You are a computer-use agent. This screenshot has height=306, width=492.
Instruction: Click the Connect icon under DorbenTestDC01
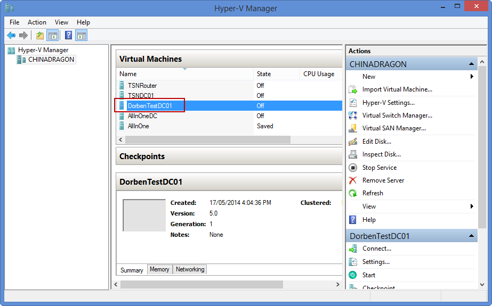(x=353, y=249)
